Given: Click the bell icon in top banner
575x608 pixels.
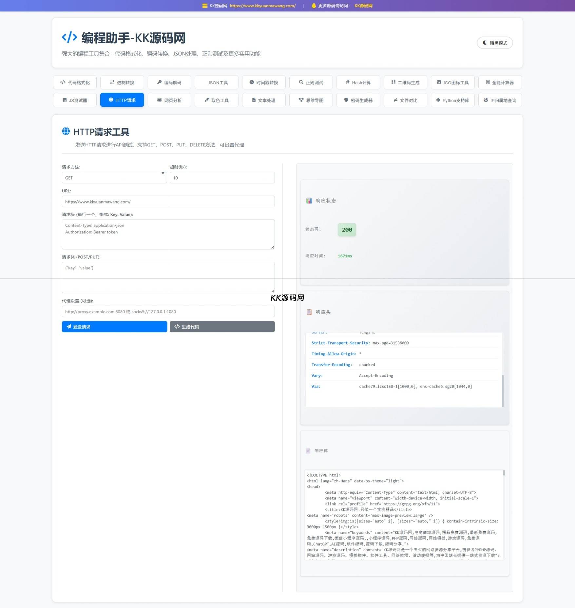Looking at the screenshot, I should coord(314,6).
